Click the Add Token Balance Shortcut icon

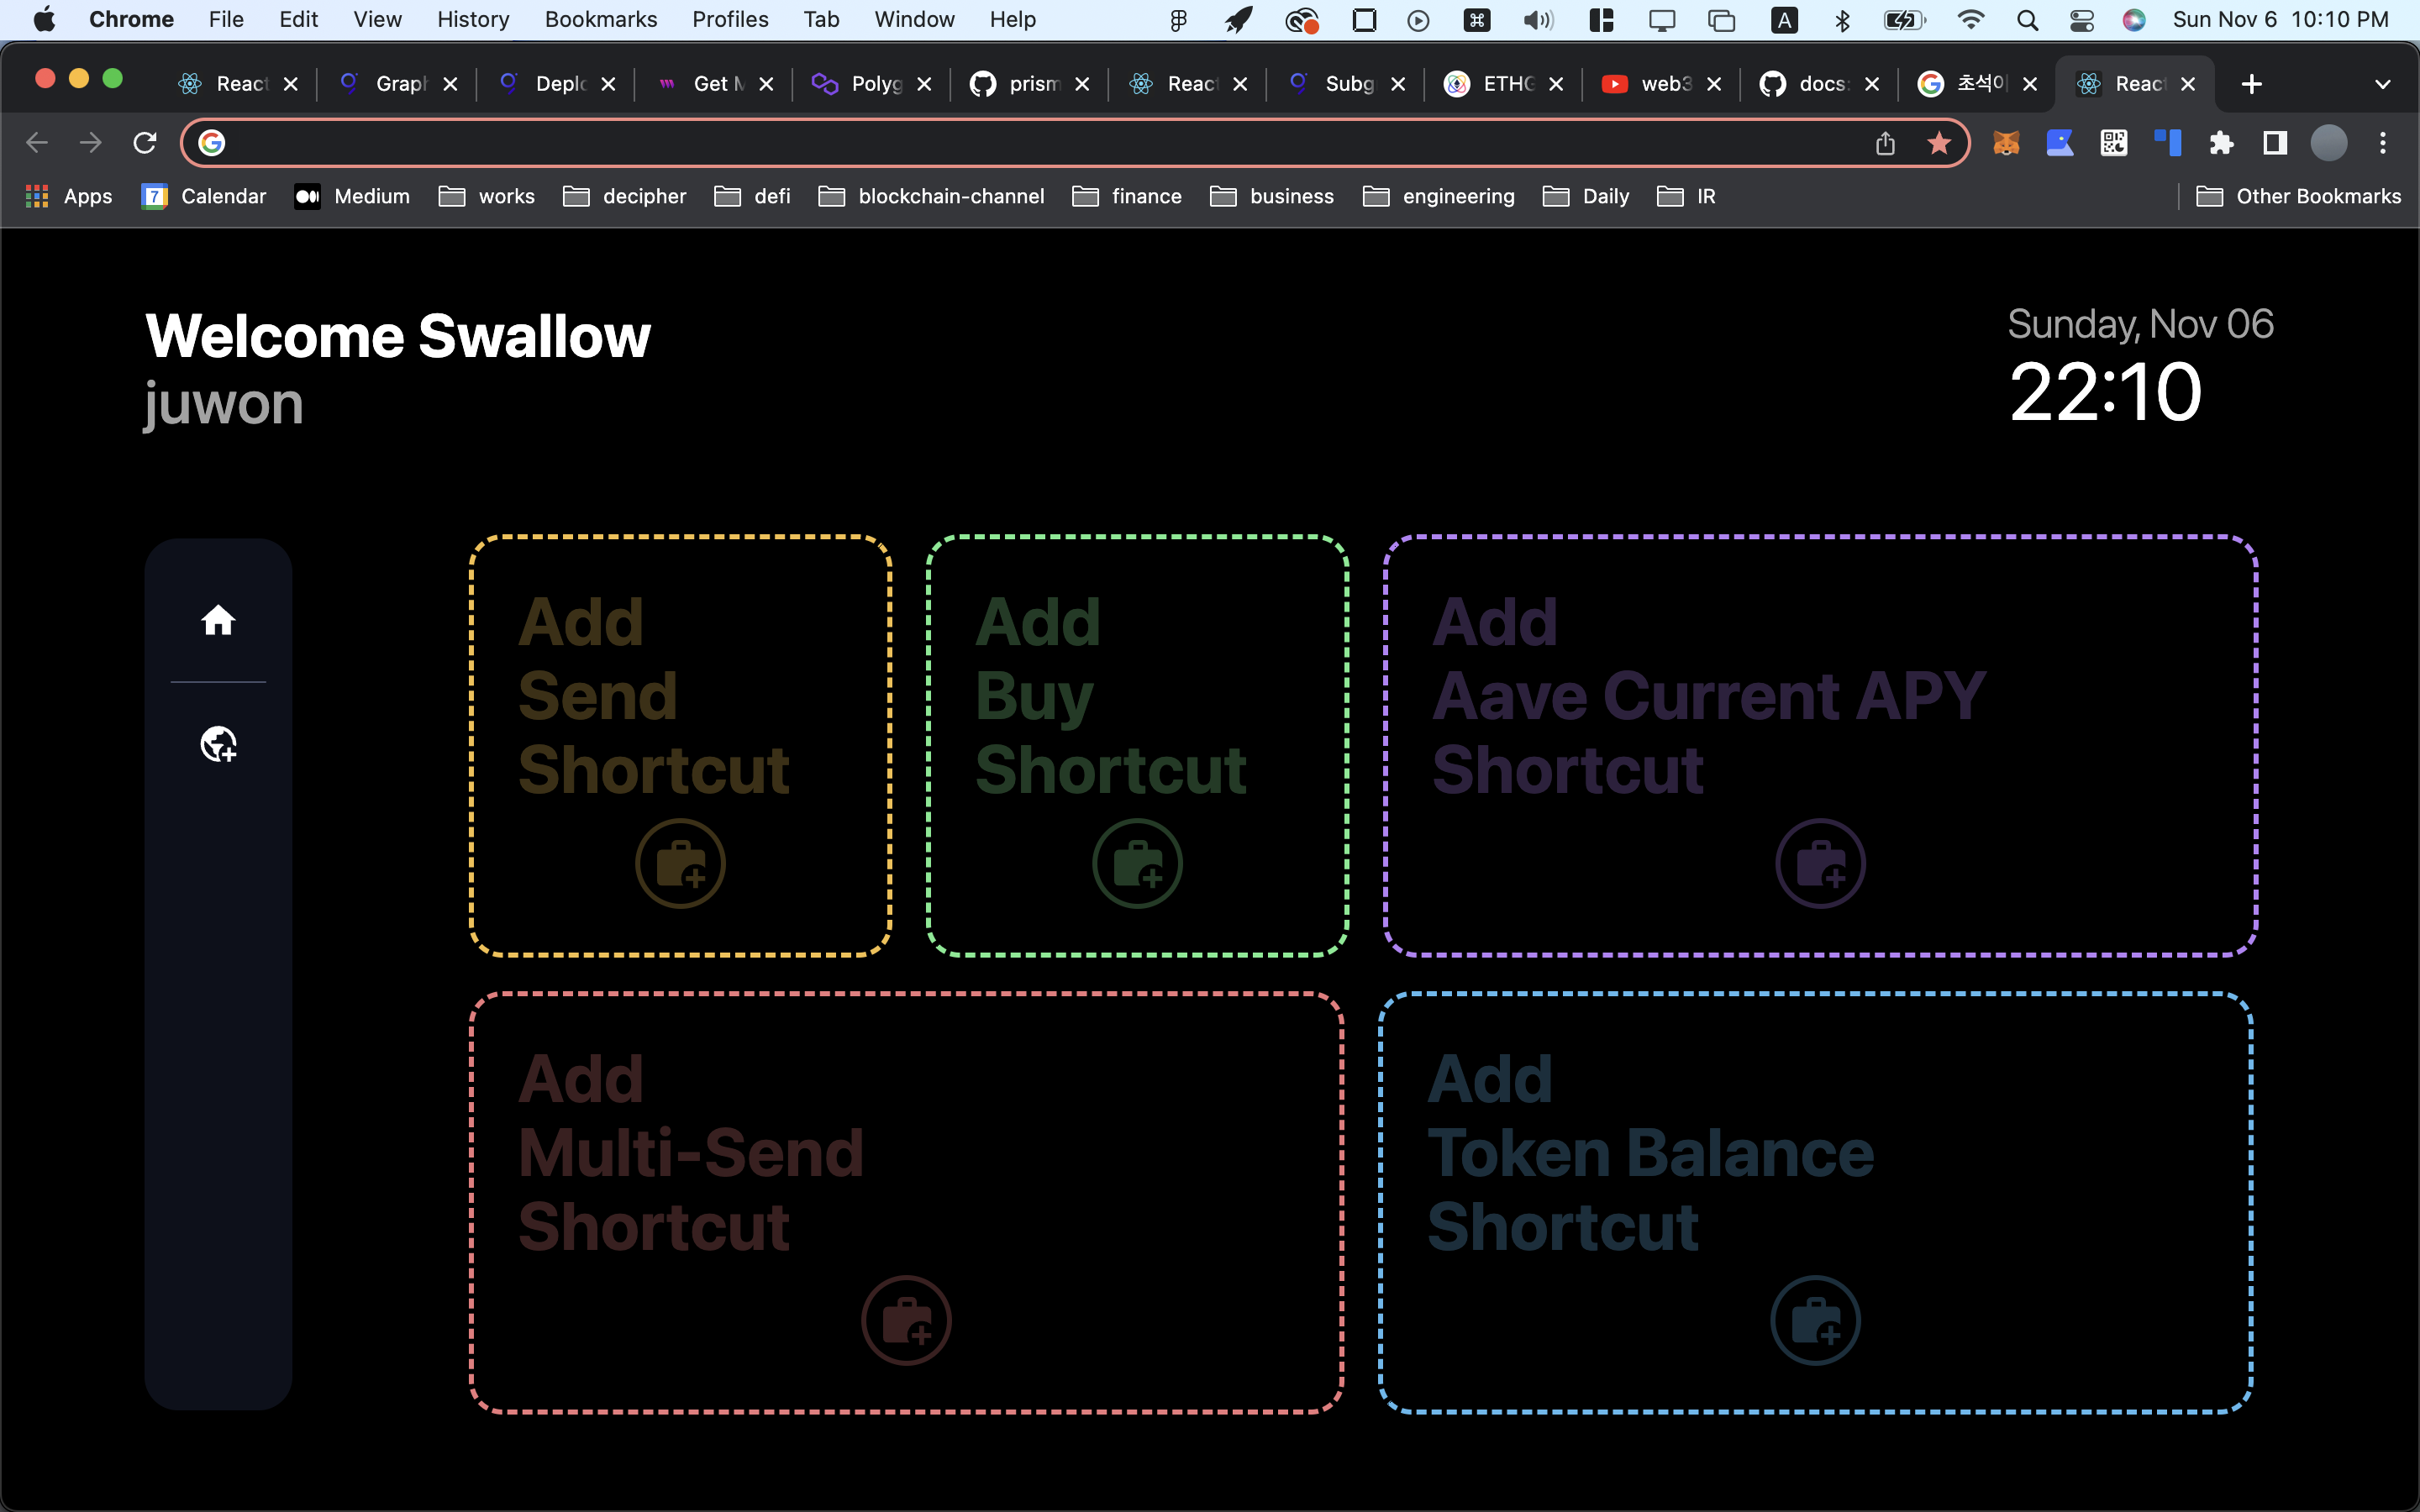(x=1819, y=1320)
